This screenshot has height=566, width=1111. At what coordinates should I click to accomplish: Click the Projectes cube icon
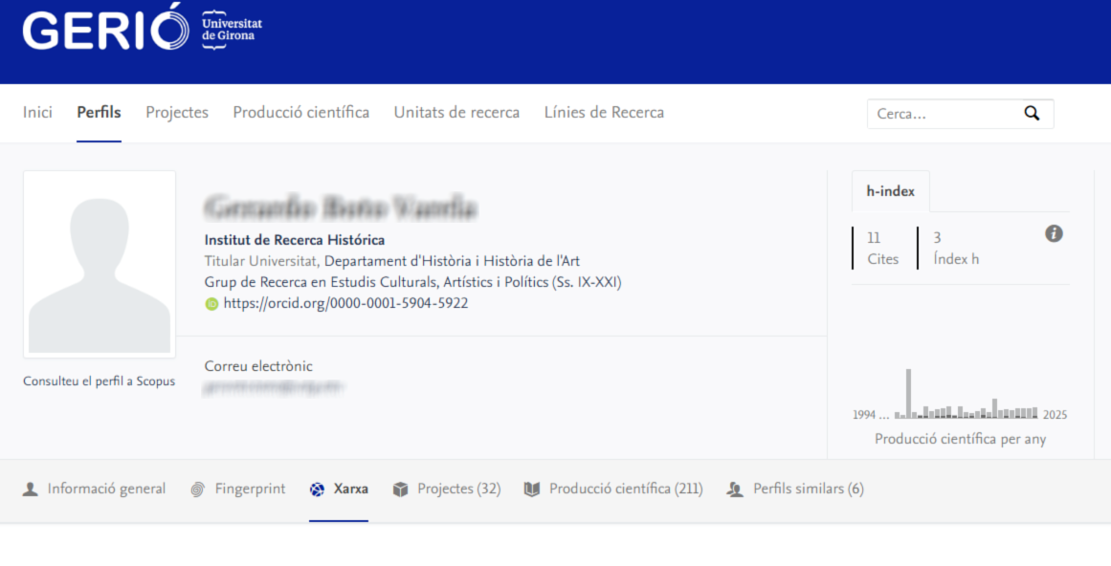click(x=400, y=490)
